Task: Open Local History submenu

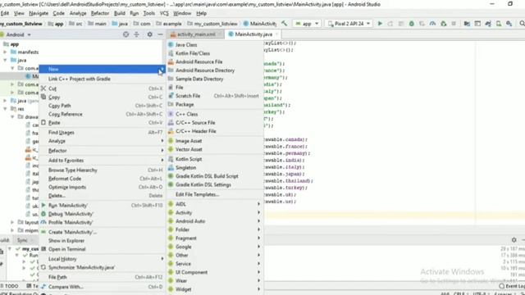Action: click(102, 259)
